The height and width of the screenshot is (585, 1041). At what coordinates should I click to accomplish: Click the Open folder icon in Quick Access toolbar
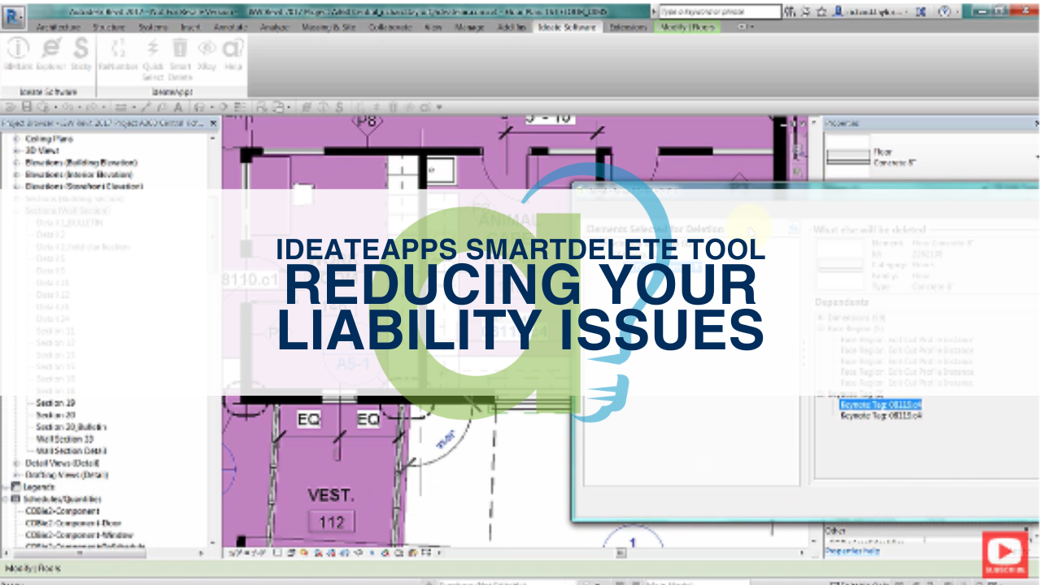coord(11,106)
